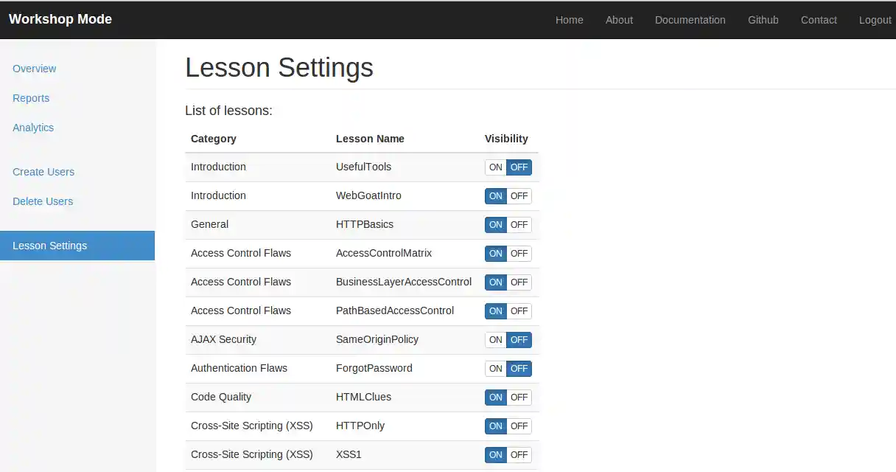This screenshot has width=896, height=472.
Task: Disable HTTPBasics lesson visibility
Action: coord(519,225)
